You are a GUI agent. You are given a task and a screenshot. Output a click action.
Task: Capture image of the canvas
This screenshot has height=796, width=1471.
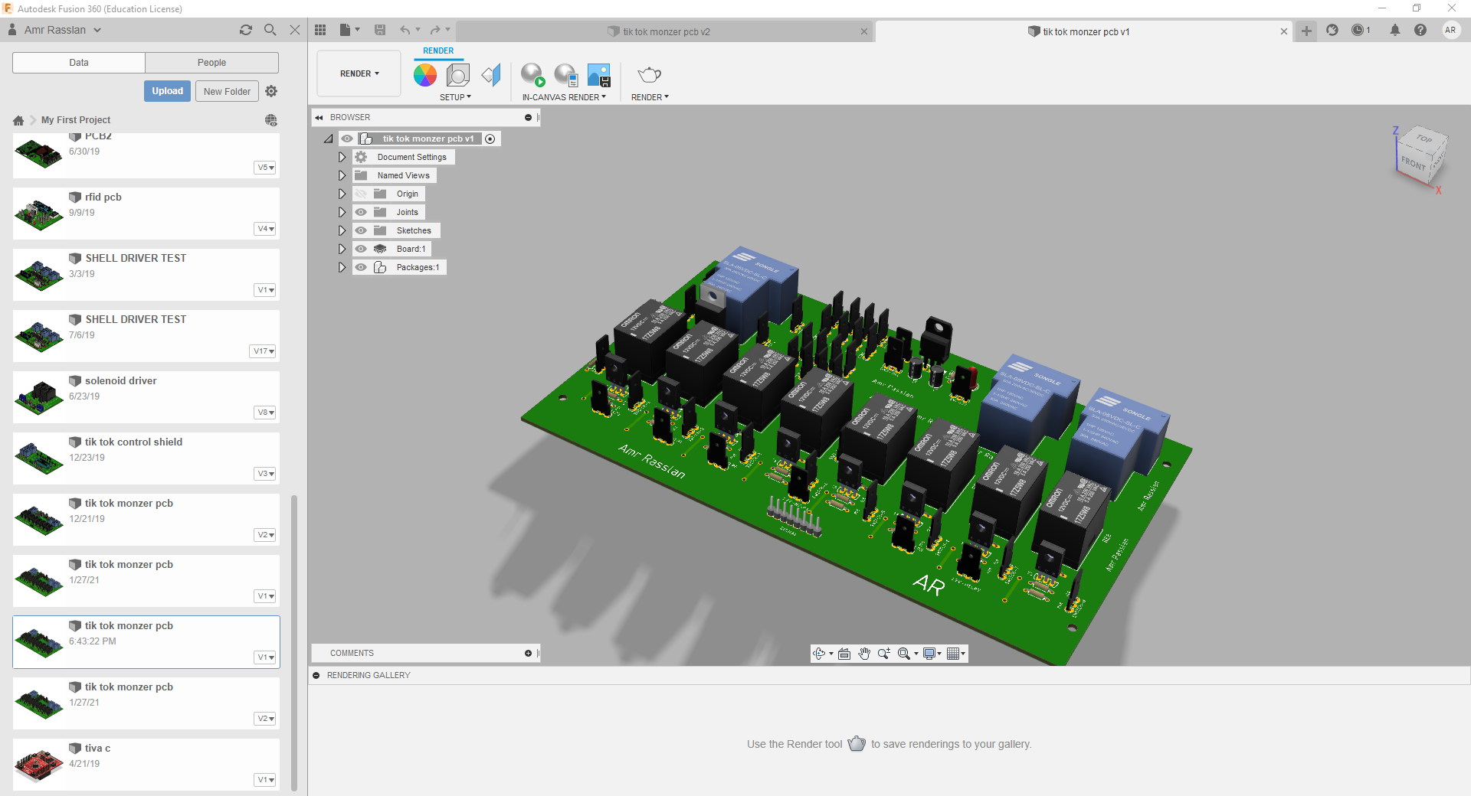(599, 75)
